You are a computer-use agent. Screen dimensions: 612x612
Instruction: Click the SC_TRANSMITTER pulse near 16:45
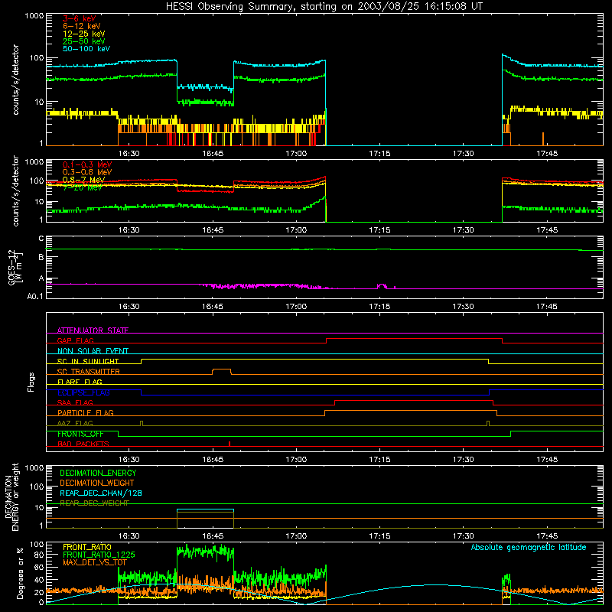coord(222,371)
